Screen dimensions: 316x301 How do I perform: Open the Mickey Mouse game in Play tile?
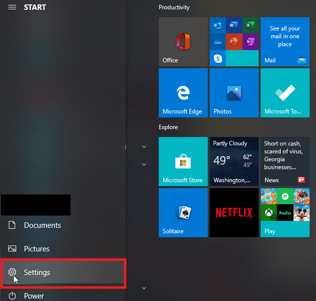tap(301, 213)
